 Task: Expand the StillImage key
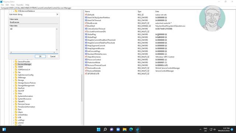(x=14, y=78)
